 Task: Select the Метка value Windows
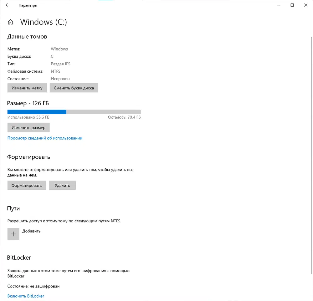pos(59,49)
